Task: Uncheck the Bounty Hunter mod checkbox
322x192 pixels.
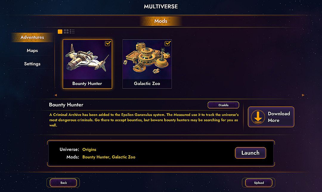Action: pos(108,43)
